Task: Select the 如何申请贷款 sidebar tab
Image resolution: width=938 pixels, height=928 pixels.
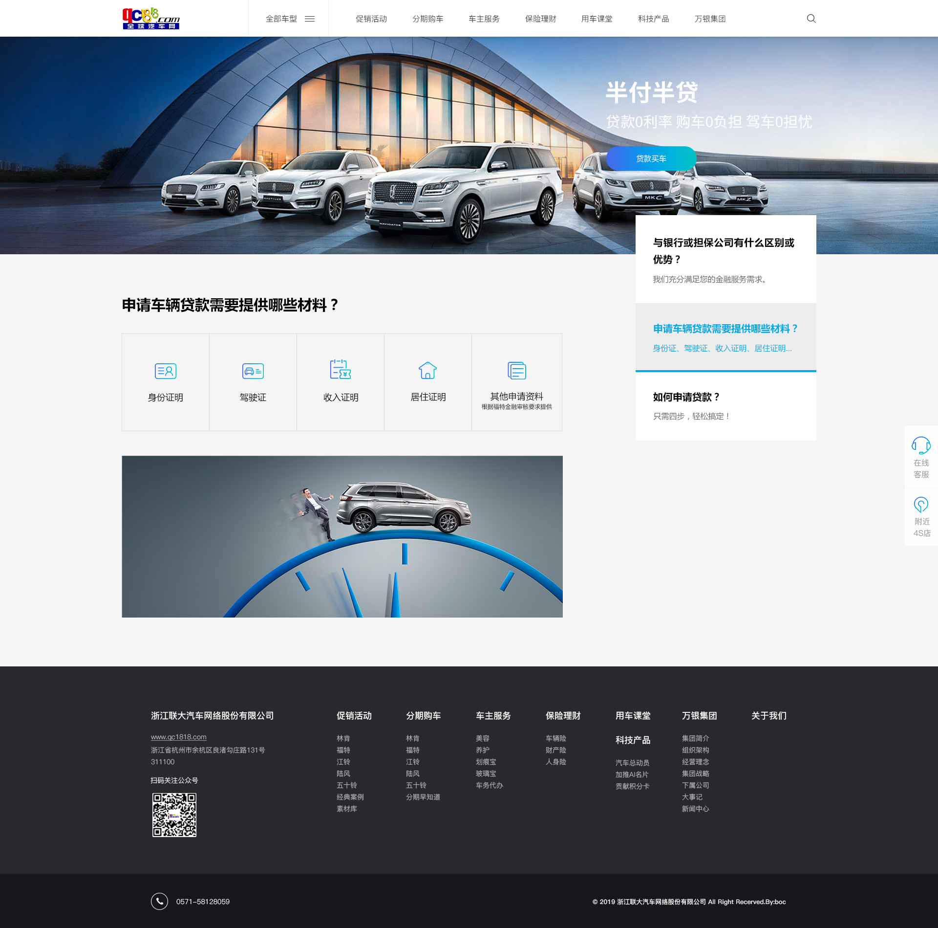Action: click(725, 406)
